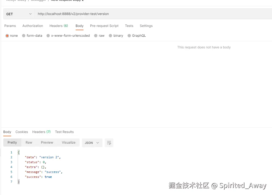Switch to the Authorization tab
Image resolution: width=272 pixels, height=195 pixels.
click(x=33, y=26)
